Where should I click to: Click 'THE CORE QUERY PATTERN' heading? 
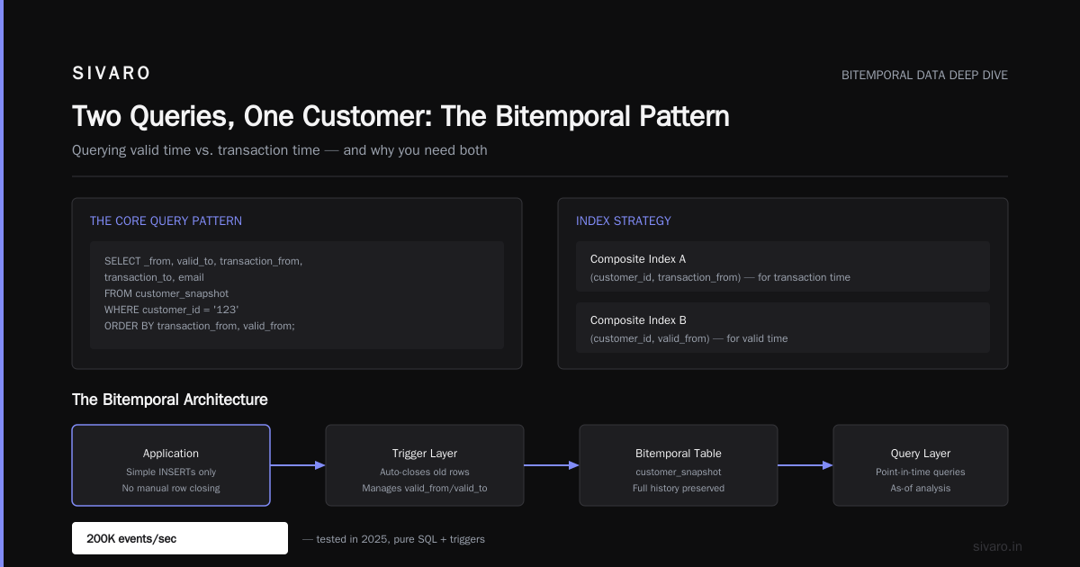point(166,220)
